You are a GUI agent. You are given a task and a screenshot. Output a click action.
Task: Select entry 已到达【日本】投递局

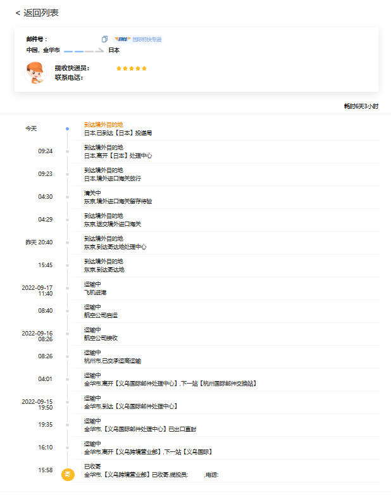click(x=118, y=133)
